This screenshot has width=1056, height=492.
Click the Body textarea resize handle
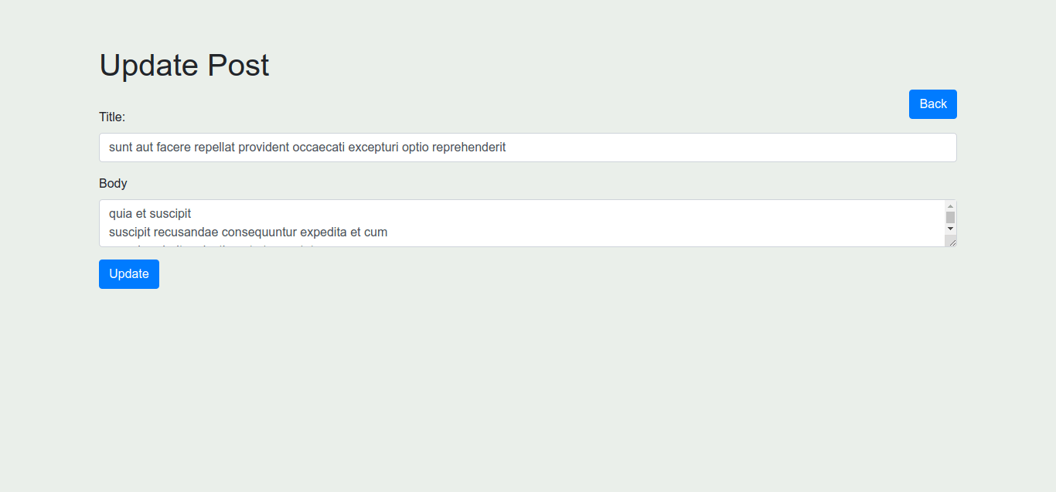click(952, 242)
